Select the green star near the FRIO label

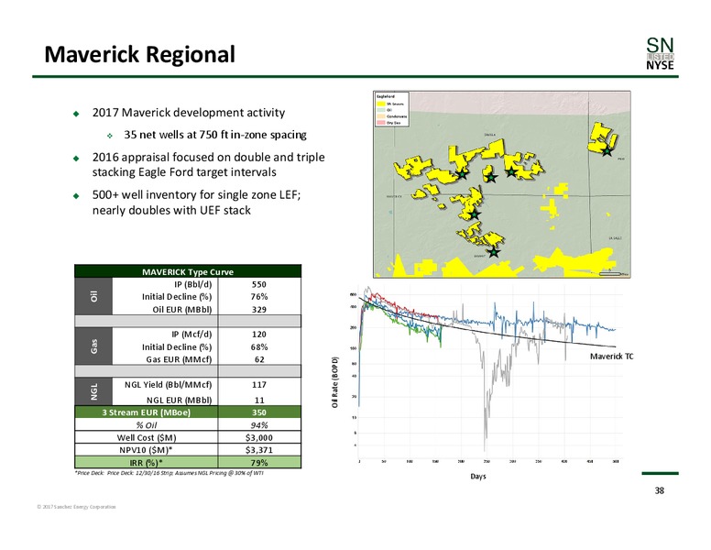[x=607, y=151]
